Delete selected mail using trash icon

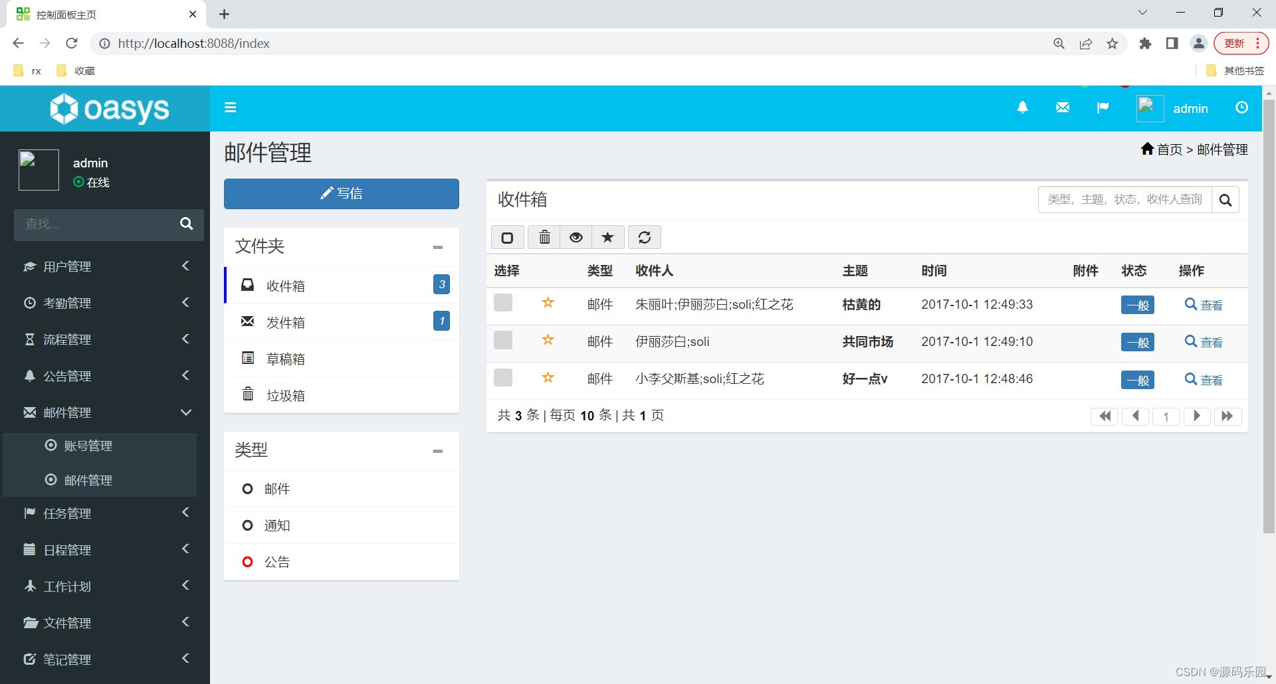544,237
